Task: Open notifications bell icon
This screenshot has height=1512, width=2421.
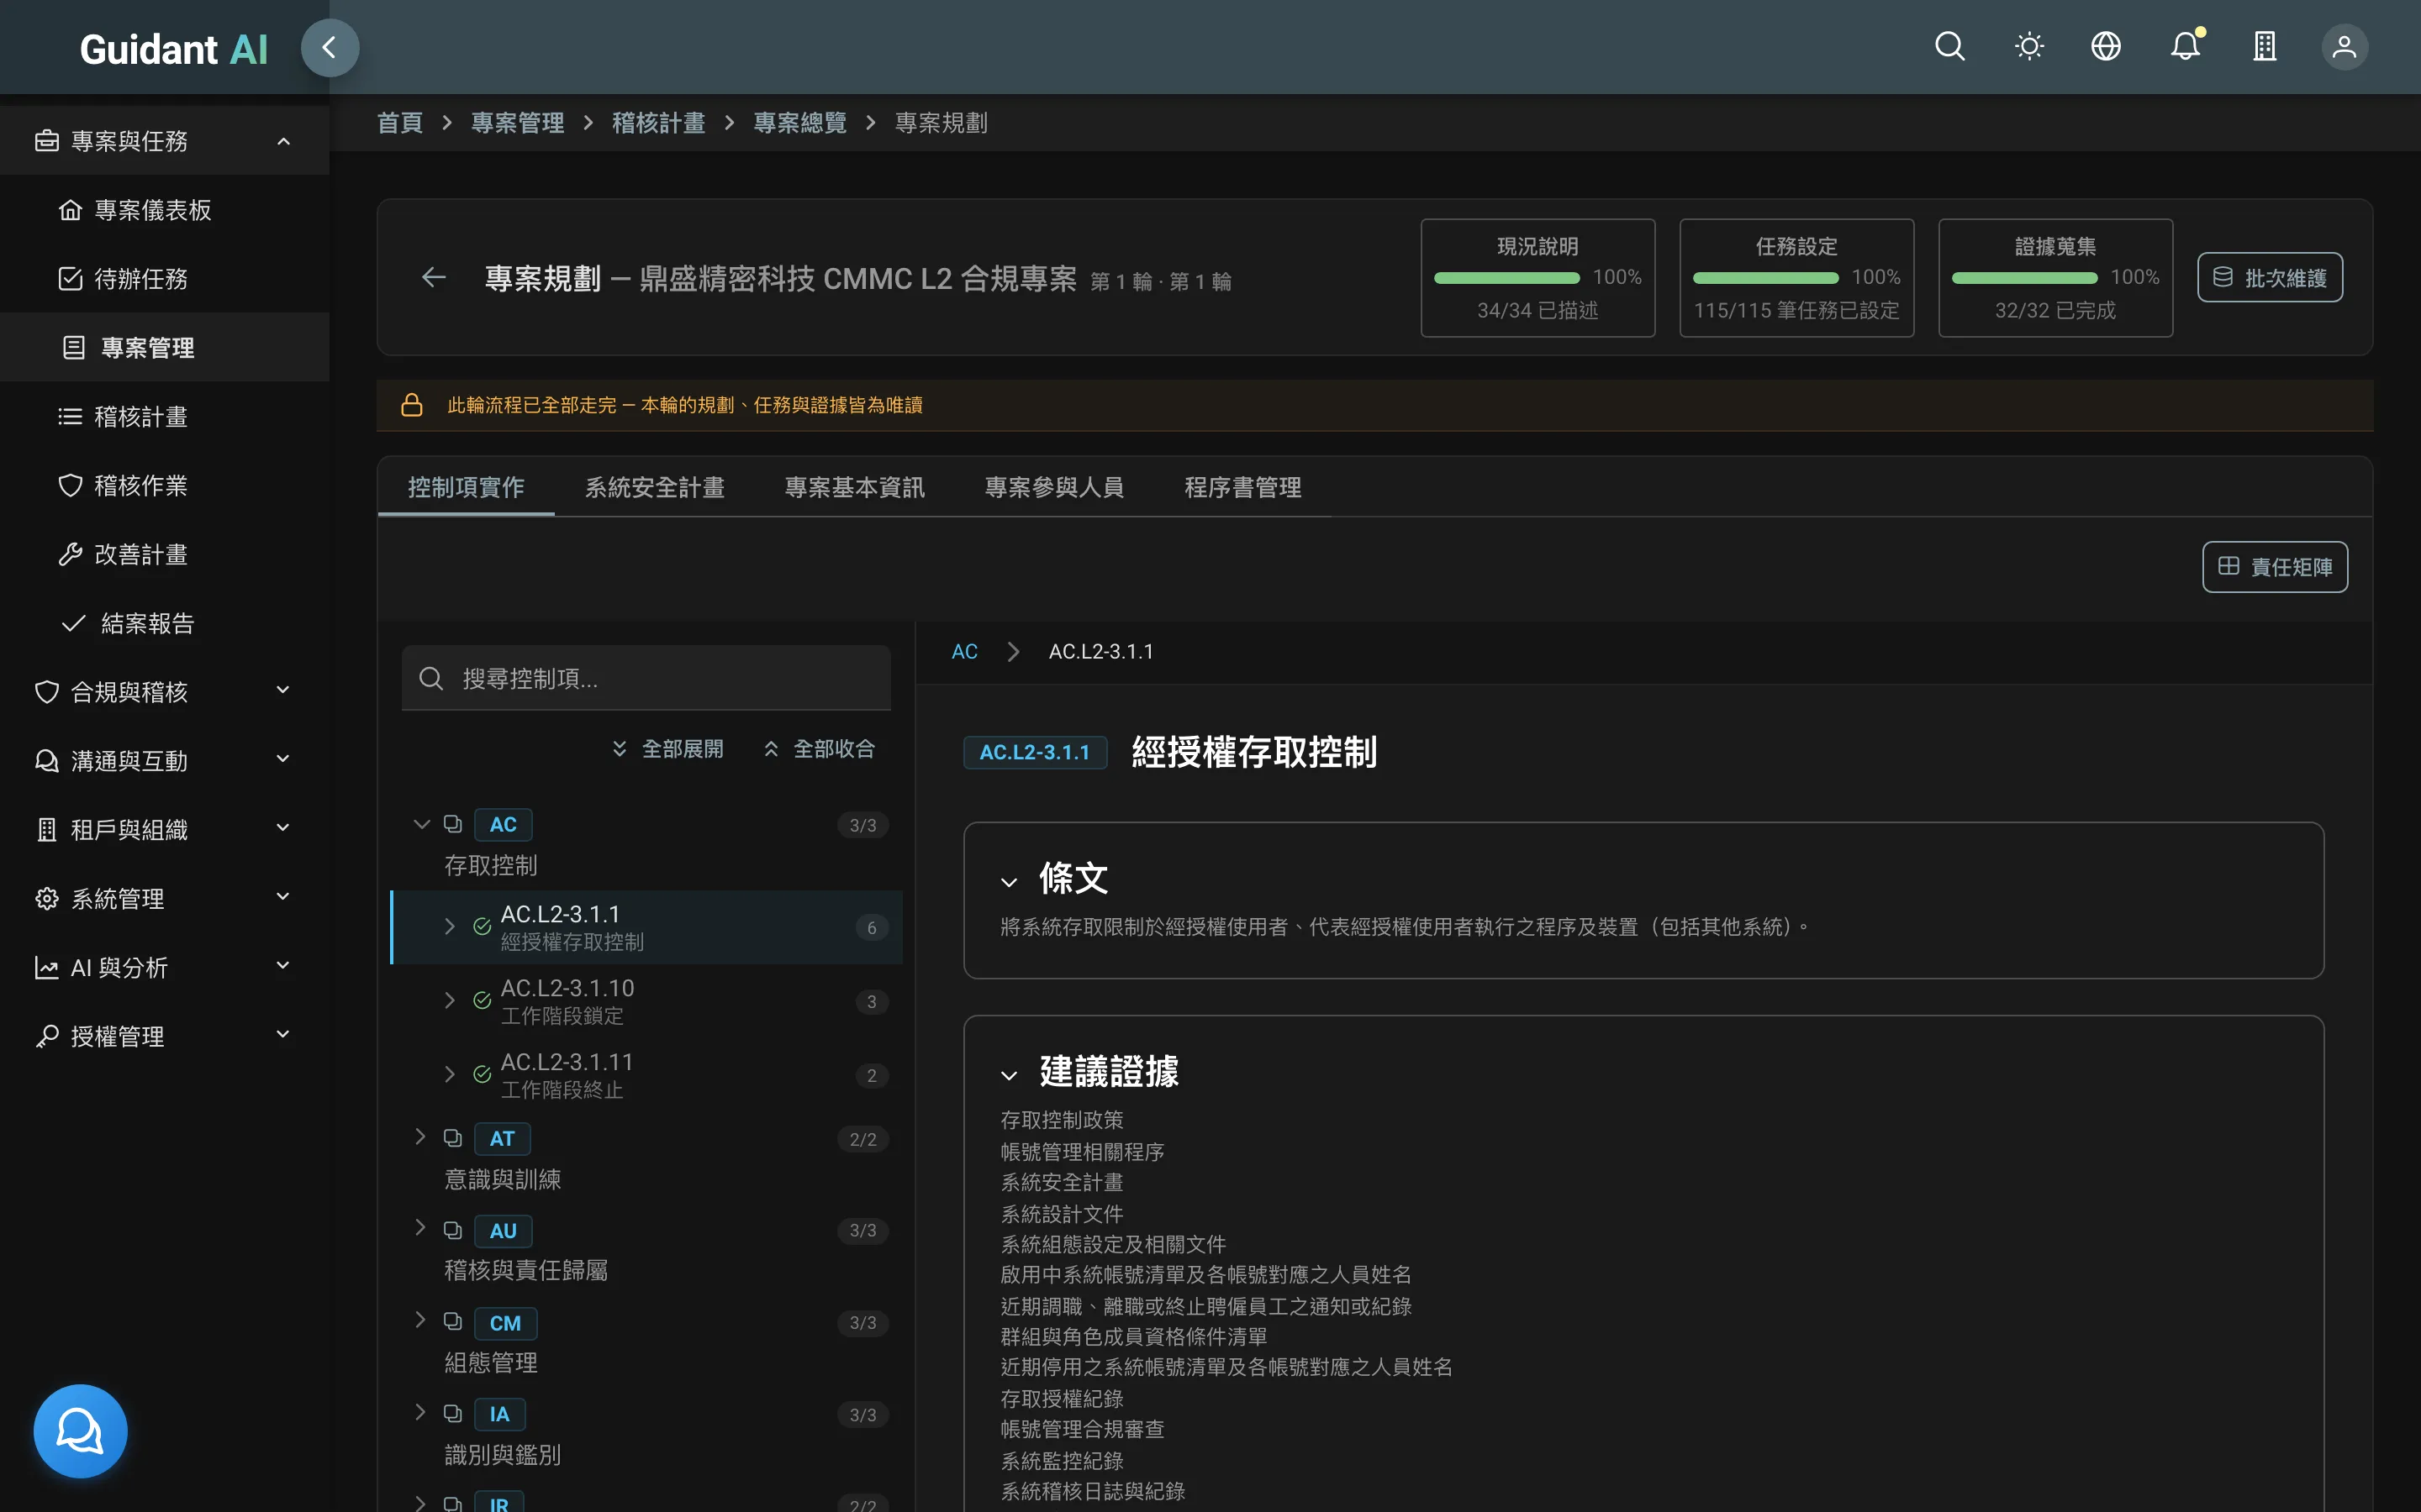Action: [2185, 47]
